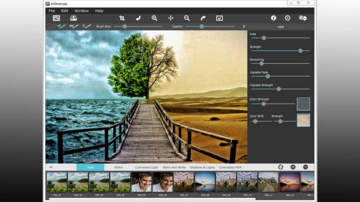Viewport: 360px width, 202px height.
Task: Click the save image icon
Action: pyautogui.click(x=74, y=18)
